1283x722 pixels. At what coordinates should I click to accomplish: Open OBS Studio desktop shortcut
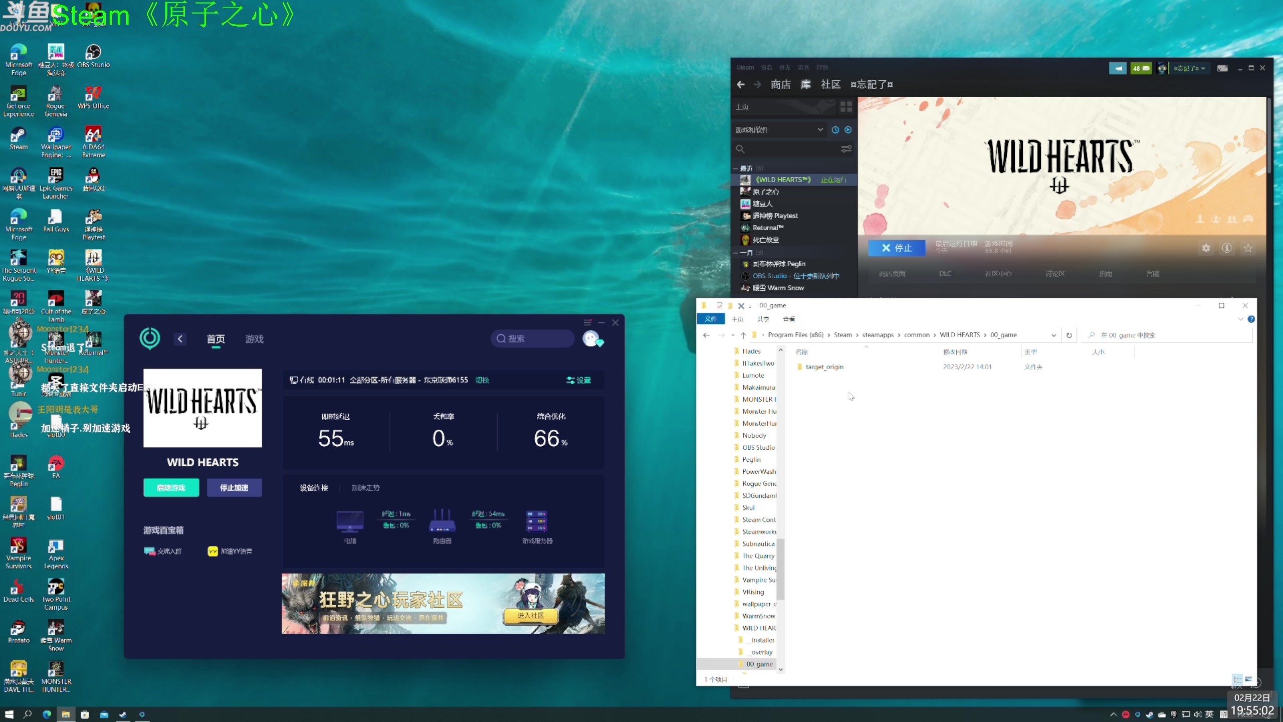94,56
